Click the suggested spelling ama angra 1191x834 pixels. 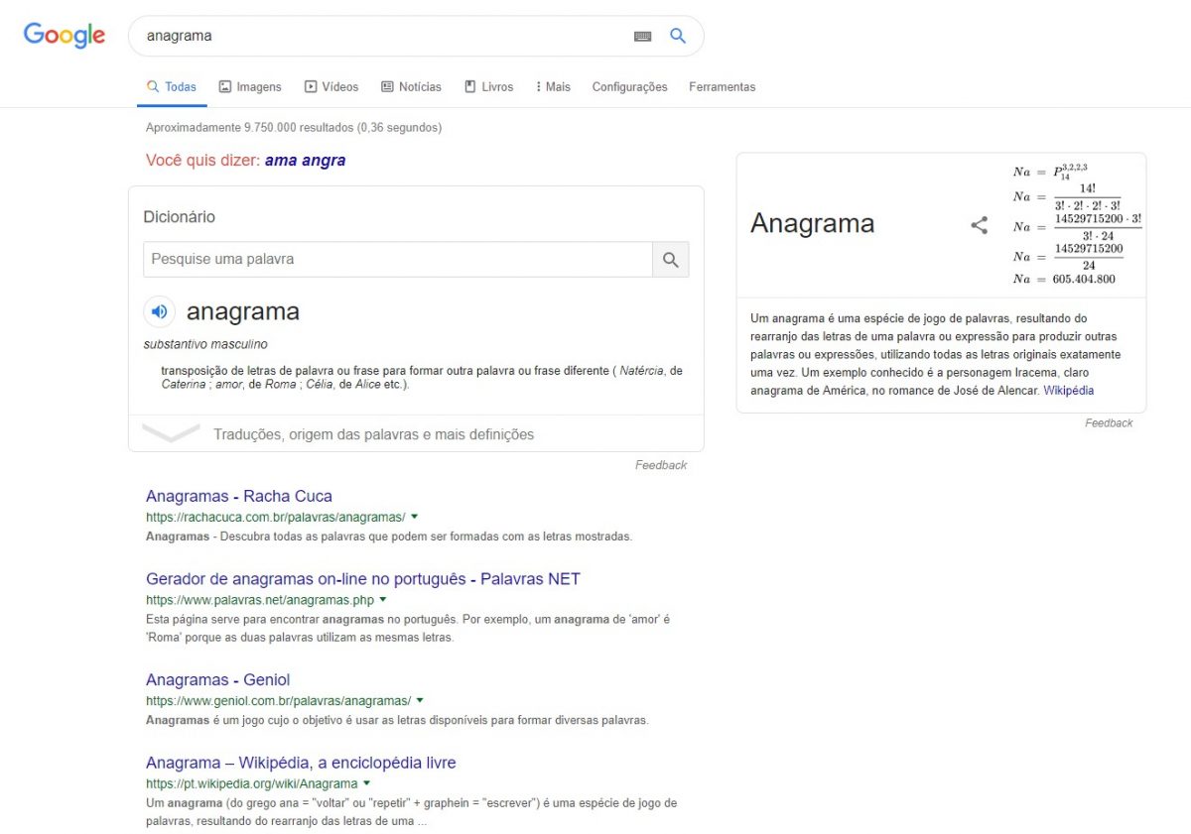(x=305, y=161)
